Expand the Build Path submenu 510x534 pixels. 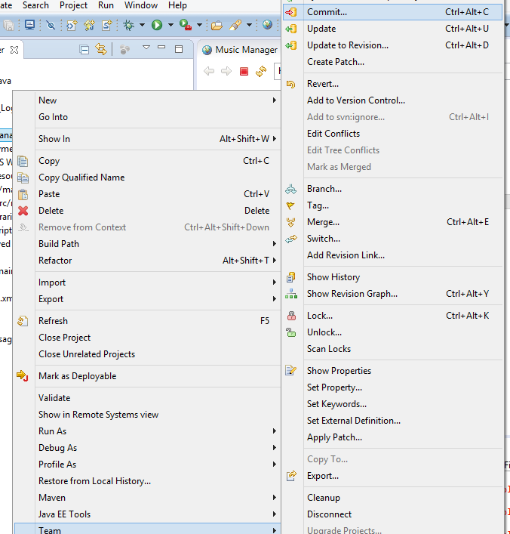point(274,244)
